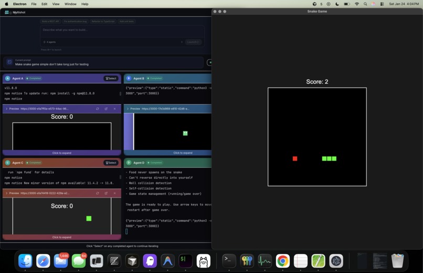Viewport: 423px width, 273px height.
Task: Expand Agent C preview via Click to expand
Action: pyautogui.click(x=62, y=237)
